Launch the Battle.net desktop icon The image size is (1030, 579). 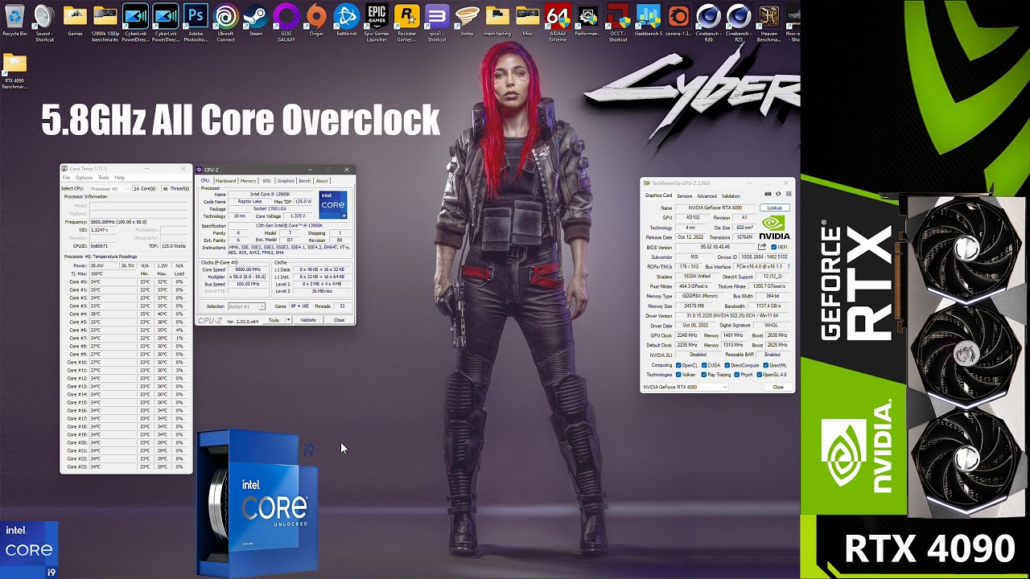coord(346,21)
